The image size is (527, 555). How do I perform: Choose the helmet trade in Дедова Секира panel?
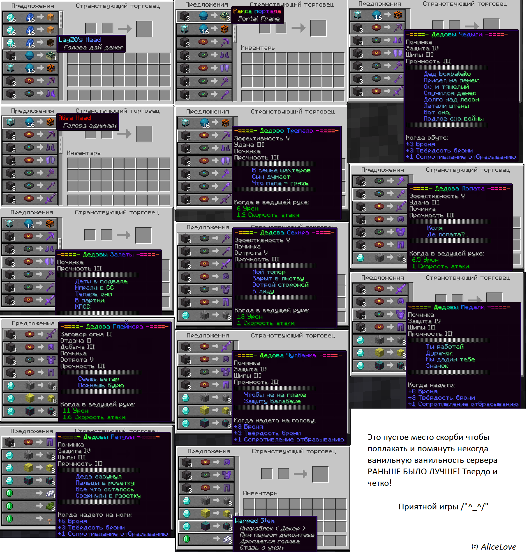click(x=205, y=277)
